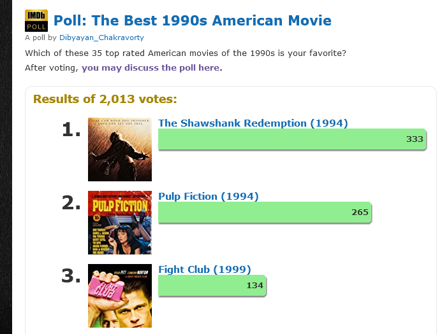Click the Fight Club poster thumbnail
The width and height of the screenshot is (442, 334).
pyautogui.click(x=119, y=296)
